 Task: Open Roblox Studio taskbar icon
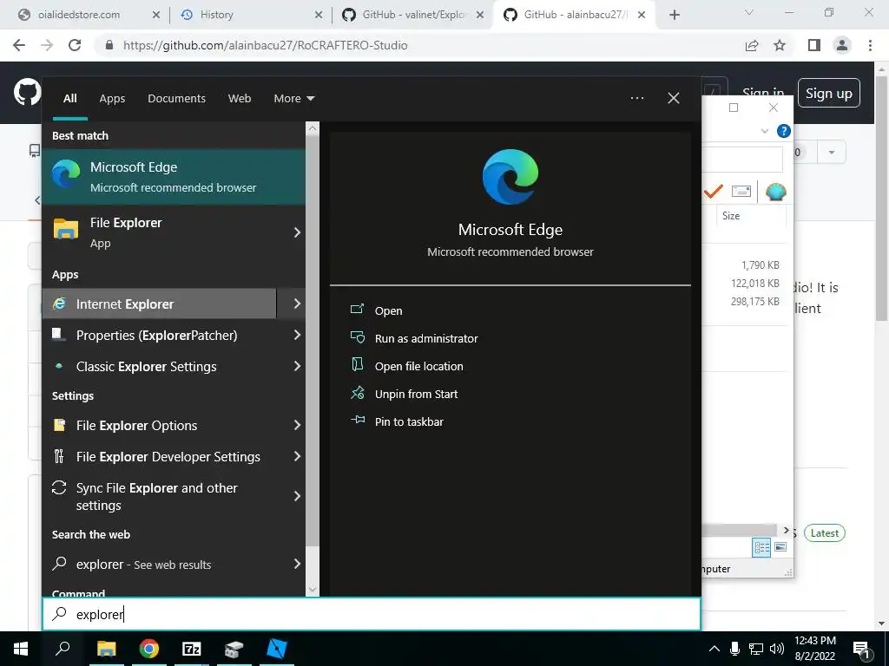tap(277, 649)
